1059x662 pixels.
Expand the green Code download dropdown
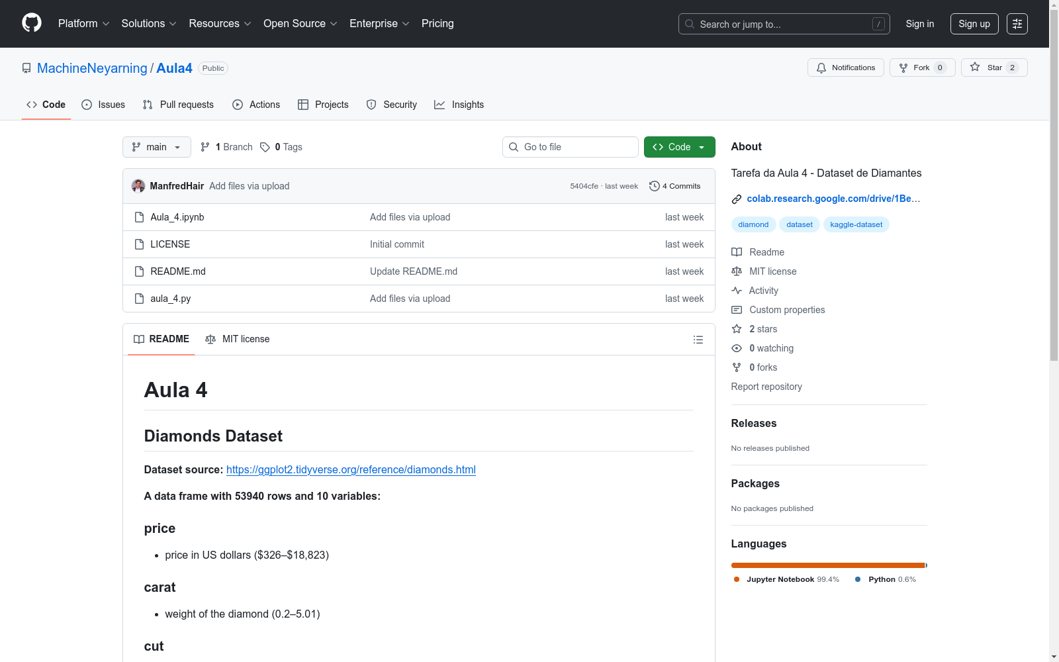[680, 147]
